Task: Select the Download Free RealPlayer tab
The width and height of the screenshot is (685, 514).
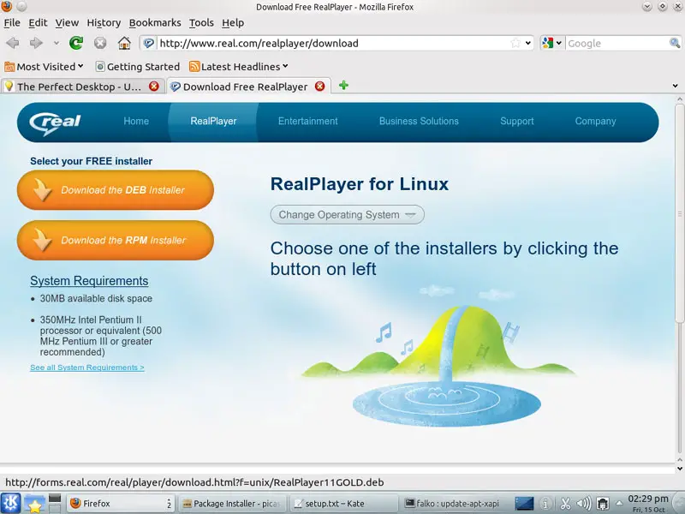Action: click(x=248, y=87)
